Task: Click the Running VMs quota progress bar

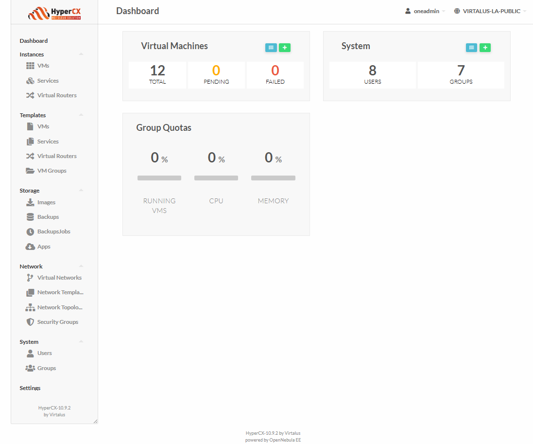Action: click(x=159, y=178)
